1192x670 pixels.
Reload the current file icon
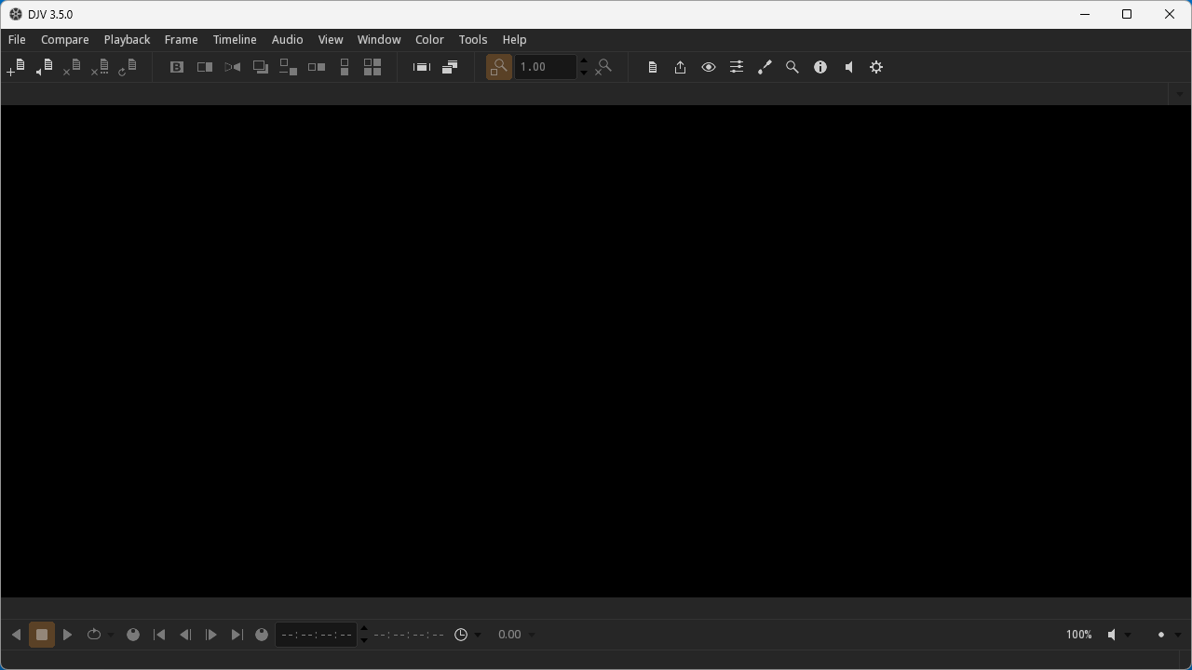pyautogui.click(x=128, y=67)
